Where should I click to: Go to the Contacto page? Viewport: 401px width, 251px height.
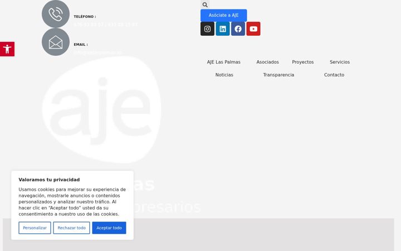(x=334, y=75)
